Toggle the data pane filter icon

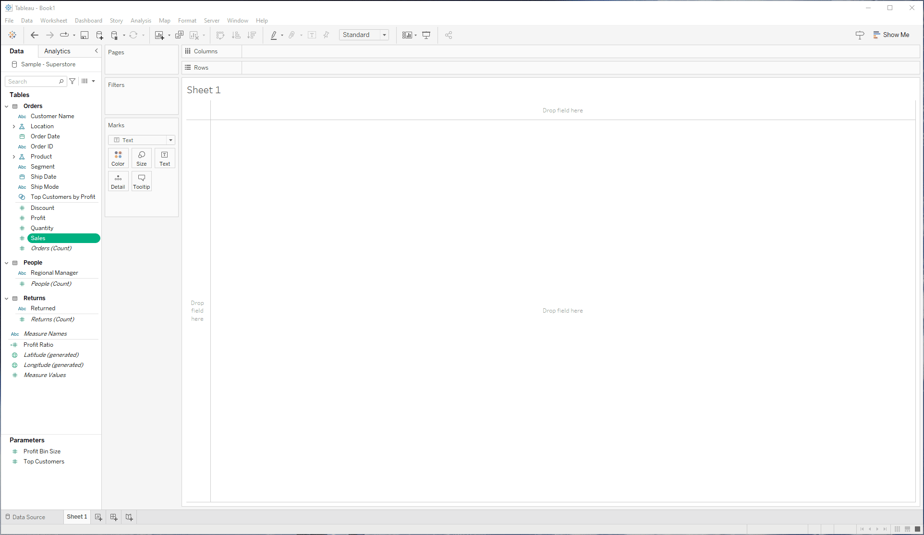(73, 82)
